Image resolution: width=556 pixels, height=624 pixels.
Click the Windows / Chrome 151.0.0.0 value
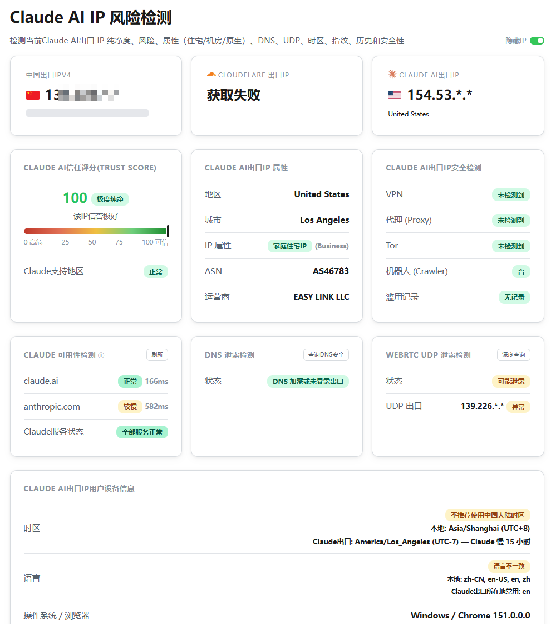pyautogui.click(x=470, y=615)
